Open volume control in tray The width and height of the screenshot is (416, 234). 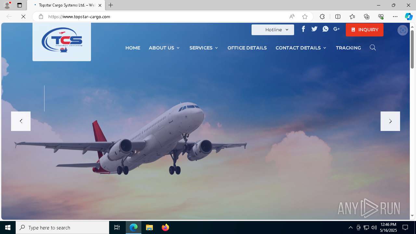coord(374,227)
